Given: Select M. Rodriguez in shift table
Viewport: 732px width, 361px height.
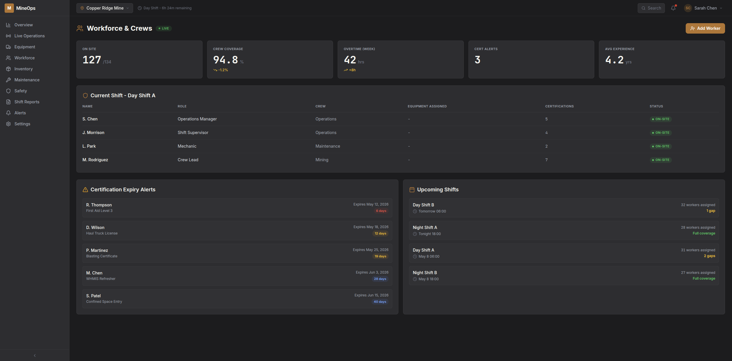Looking at the screenshot, I should (x=95, y=160).
